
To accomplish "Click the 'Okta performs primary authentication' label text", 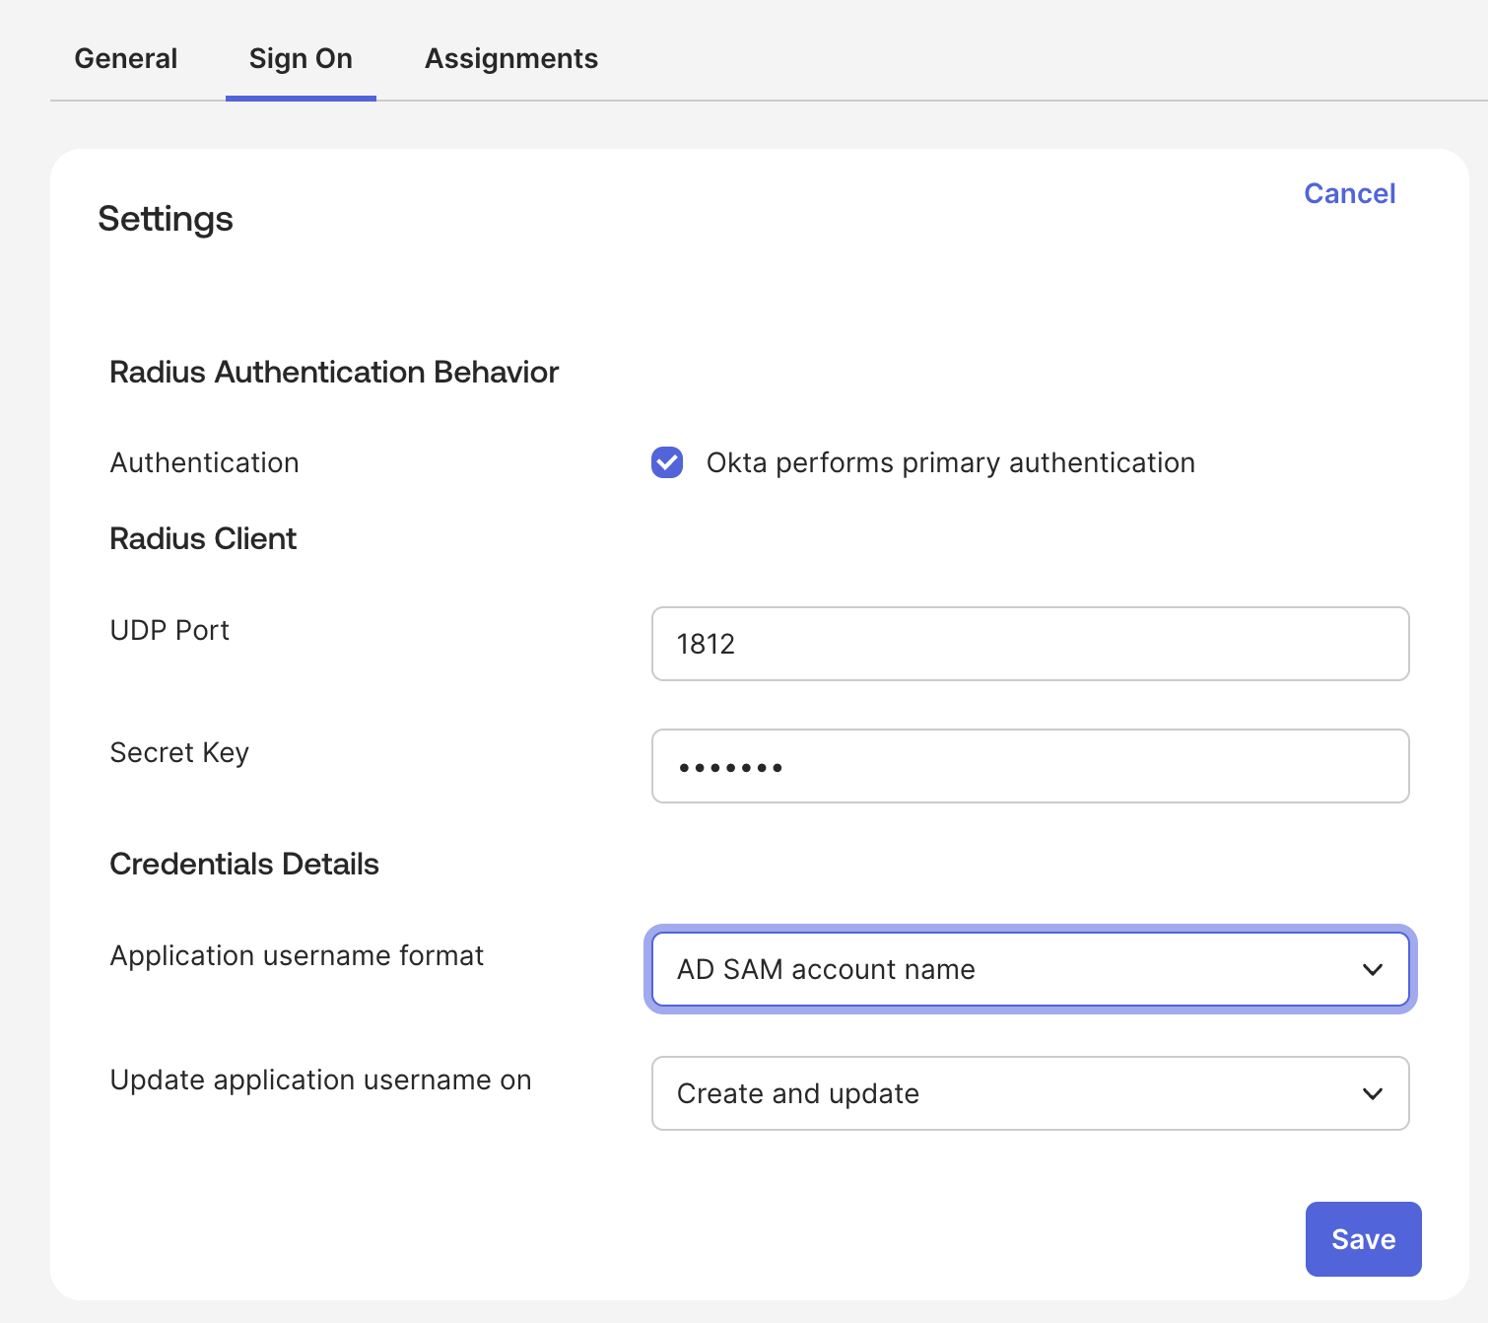I will pos(950,462).
